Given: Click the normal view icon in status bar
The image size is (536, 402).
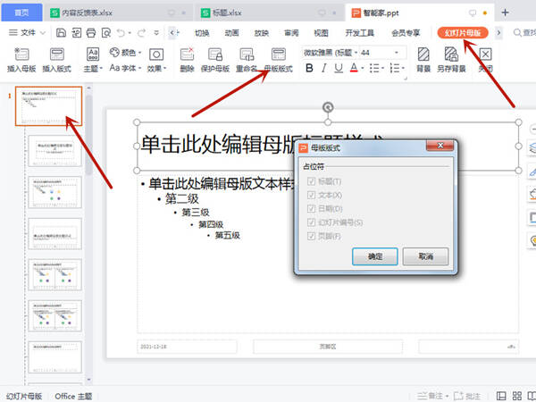Looking at the screenshot, I should pos(501,396).
